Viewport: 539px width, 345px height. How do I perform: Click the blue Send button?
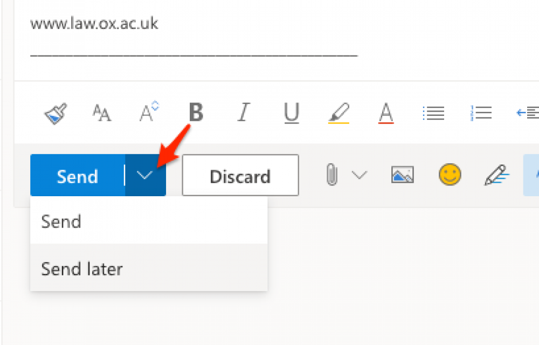77,176
